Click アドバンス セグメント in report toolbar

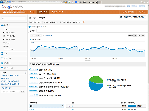pos(35,22)
